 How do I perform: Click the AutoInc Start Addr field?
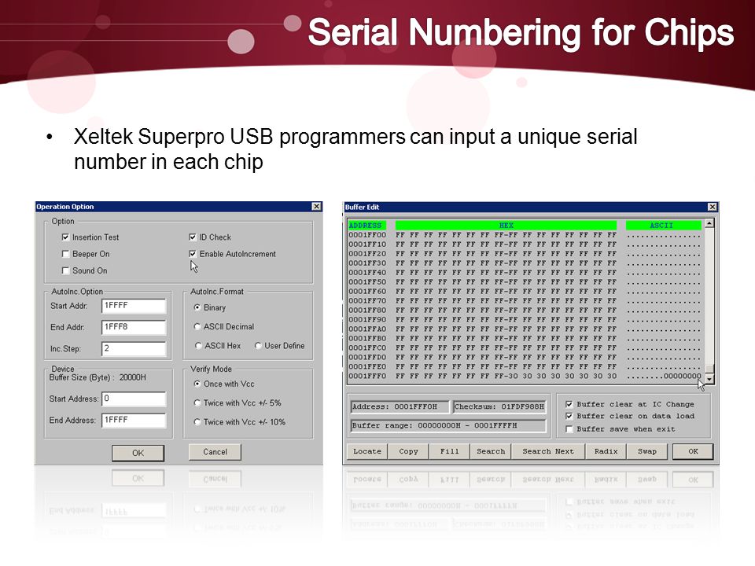[x=134, y=306]
